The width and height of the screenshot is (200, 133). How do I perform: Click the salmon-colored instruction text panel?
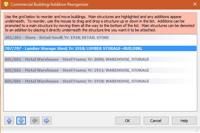[100, 23]
